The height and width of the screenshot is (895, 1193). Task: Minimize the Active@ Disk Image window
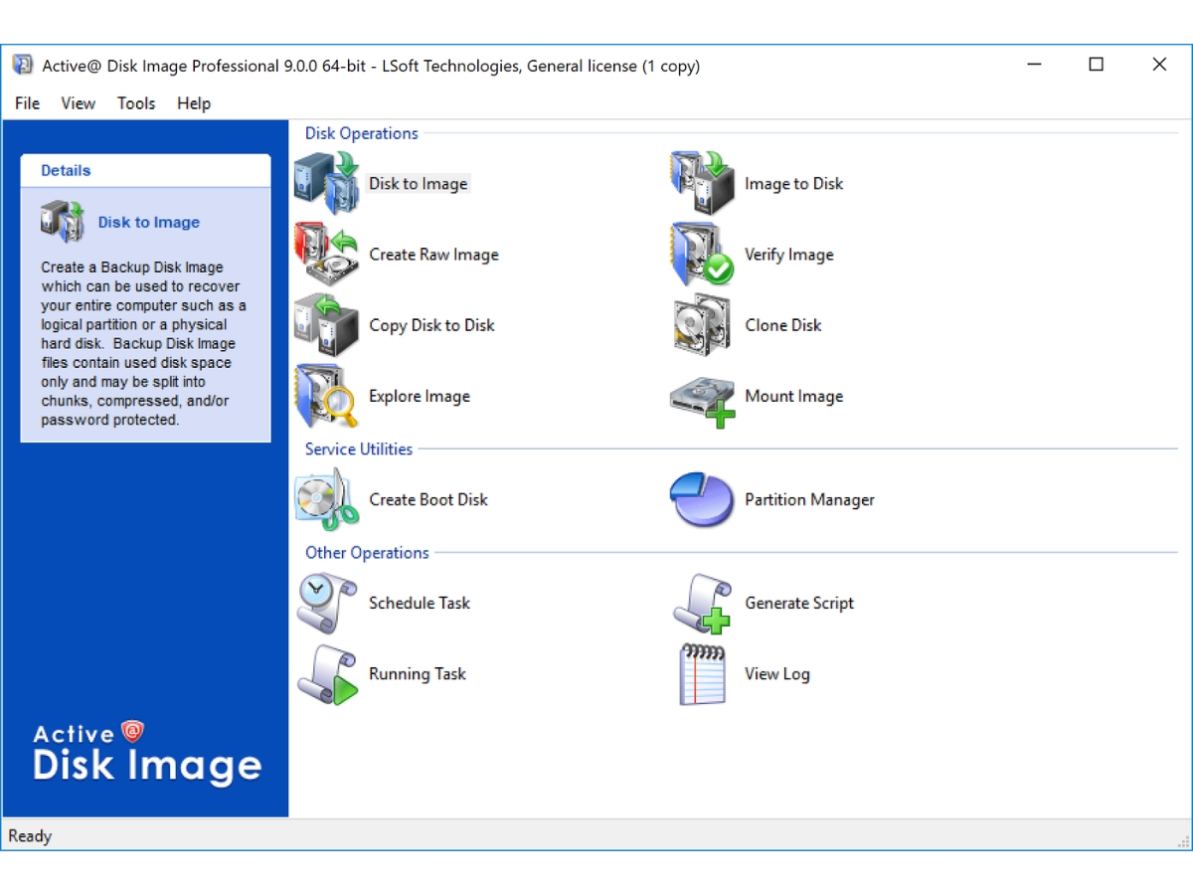click(1035, 66)
